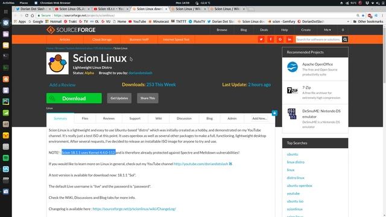This screenshot has height=217, width=386.
Task: Click Add a Review link
Action: point(63,85)
